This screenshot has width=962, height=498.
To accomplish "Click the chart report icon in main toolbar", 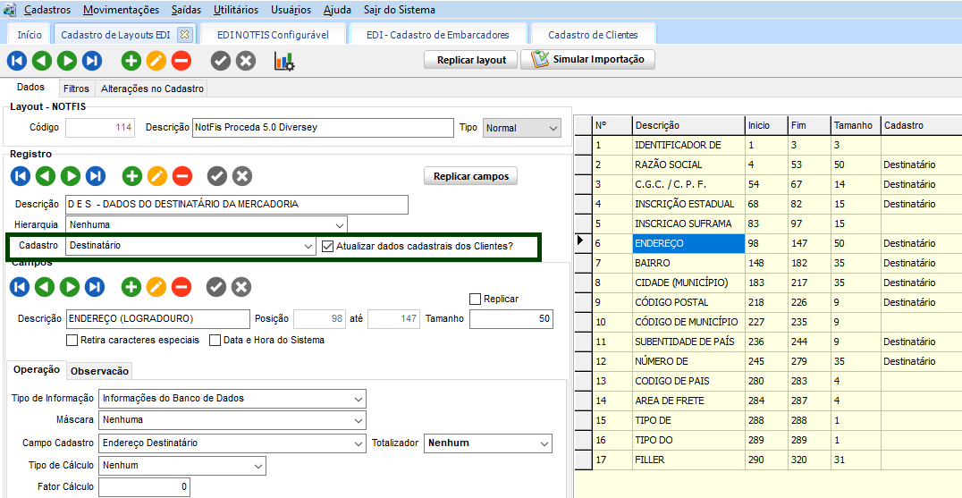I will click(284, 62).
